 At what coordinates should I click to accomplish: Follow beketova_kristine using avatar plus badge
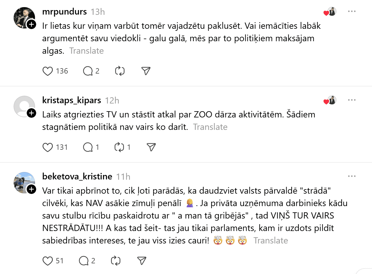(31, 189)
